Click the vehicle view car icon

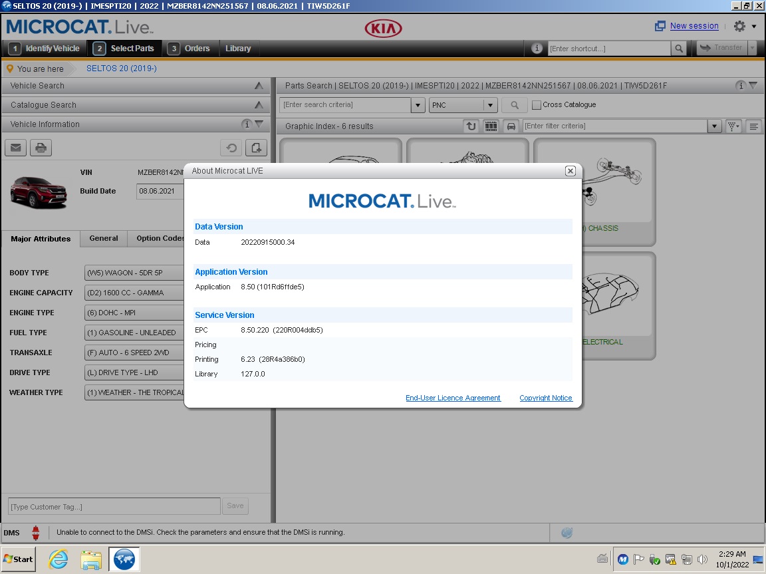pyautogui.click(x=511, y=126)
